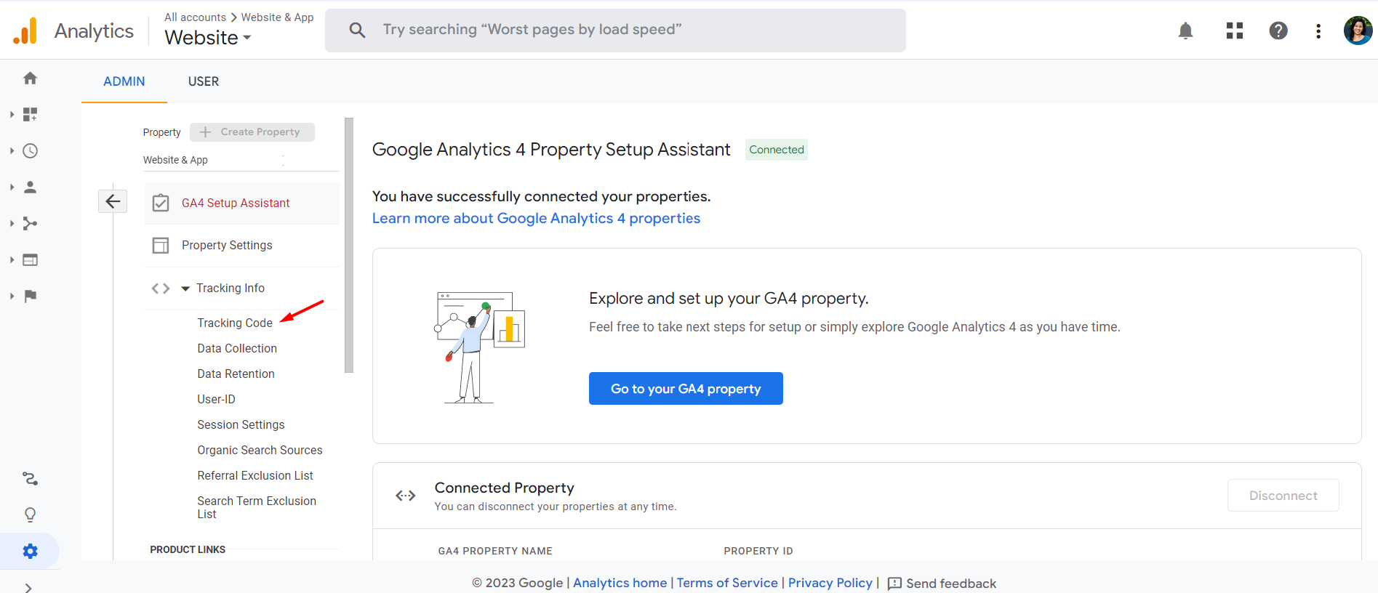Open the Attribution icon in sidebar
Viewport: 1378px width, 593px height.
tap(30, 478)
